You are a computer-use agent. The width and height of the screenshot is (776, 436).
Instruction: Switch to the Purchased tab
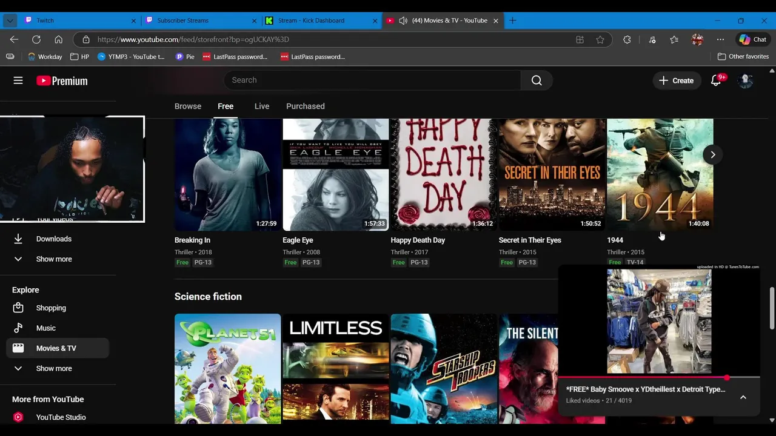[x=306, y=106]
